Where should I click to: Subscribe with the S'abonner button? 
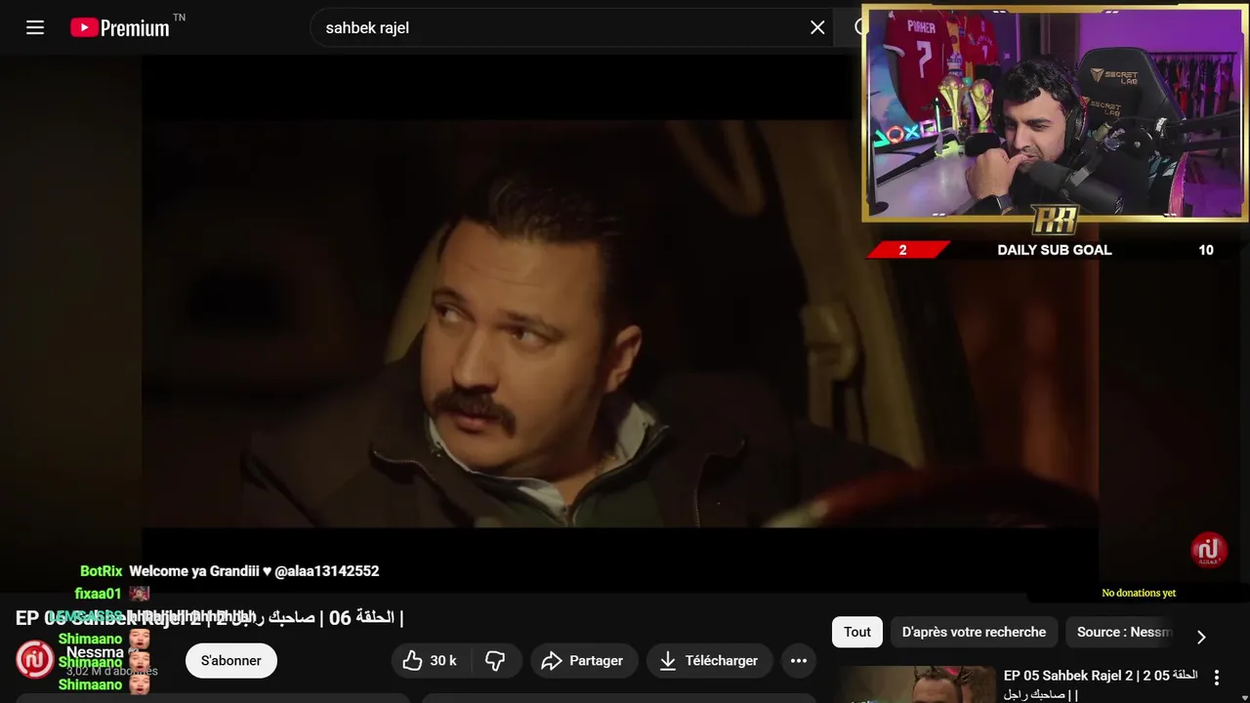pos(231,661)
